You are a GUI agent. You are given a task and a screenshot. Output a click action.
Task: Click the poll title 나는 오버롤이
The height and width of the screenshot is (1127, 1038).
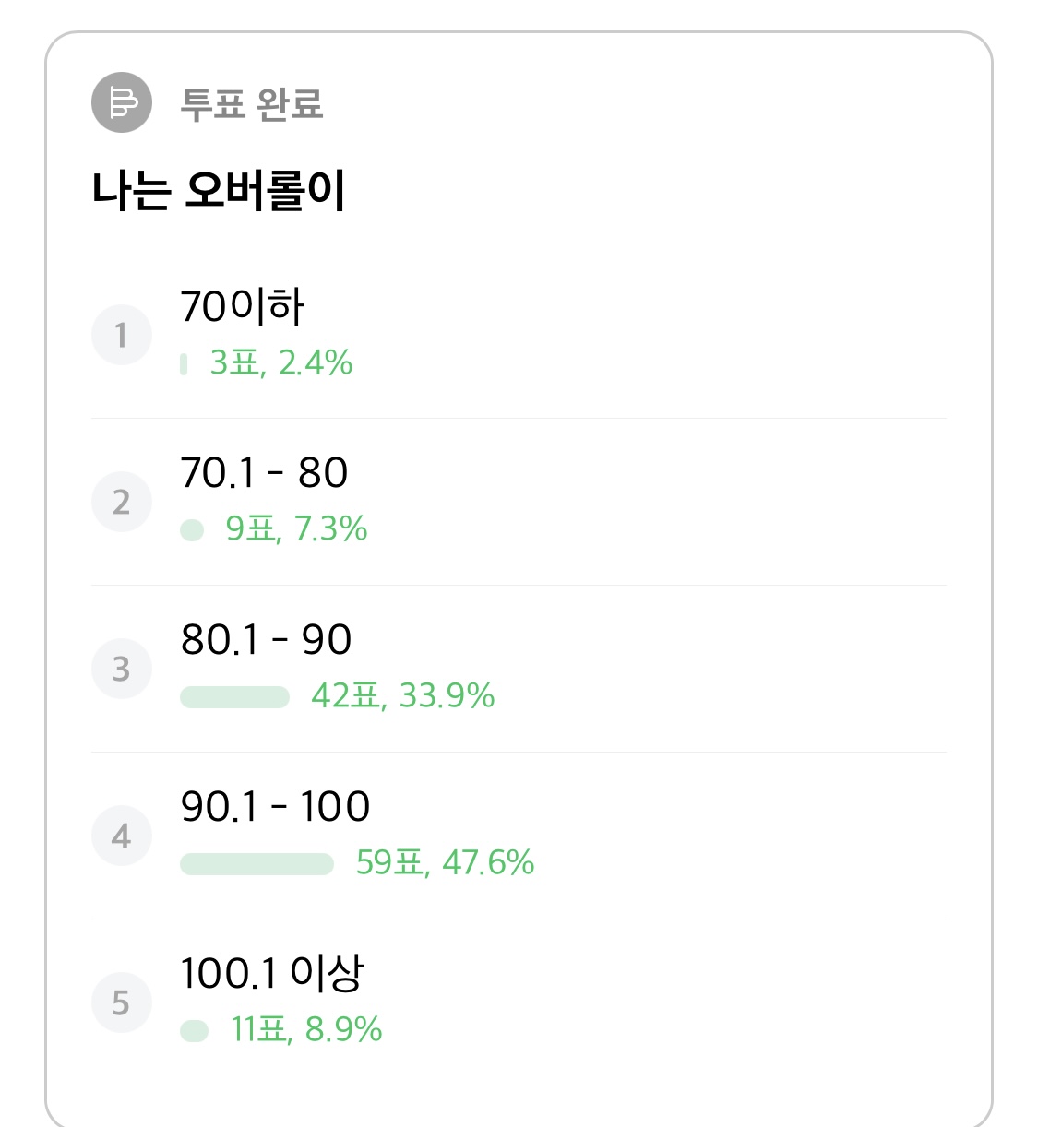[219, 191]
